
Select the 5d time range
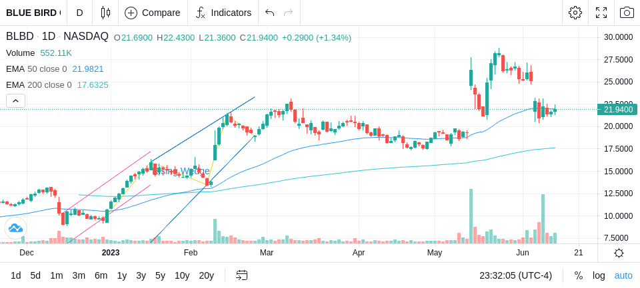click(x=35, y=276)
